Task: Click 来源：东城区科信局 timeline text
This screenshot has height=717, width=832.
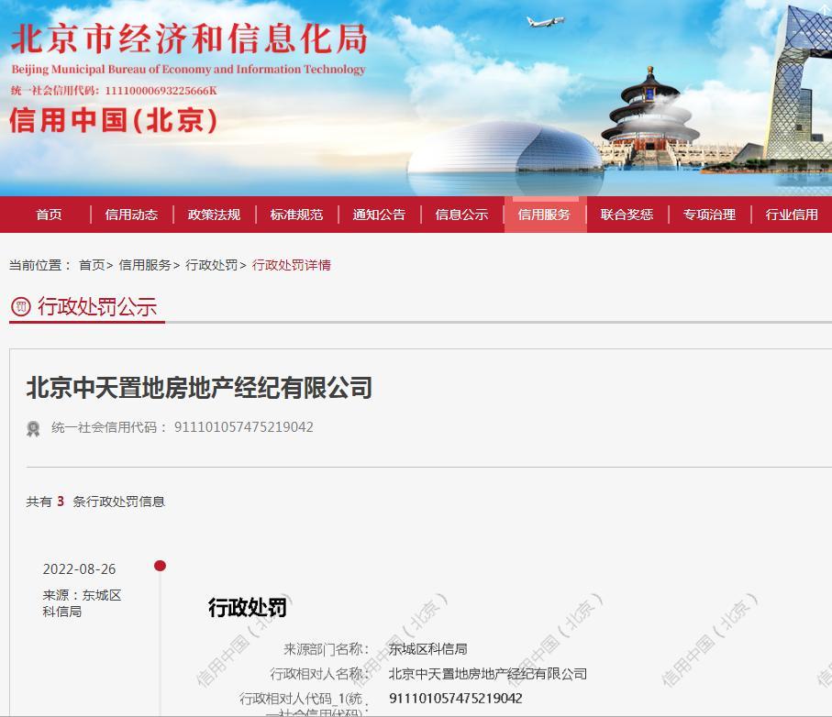Action: tap(82, 603)
